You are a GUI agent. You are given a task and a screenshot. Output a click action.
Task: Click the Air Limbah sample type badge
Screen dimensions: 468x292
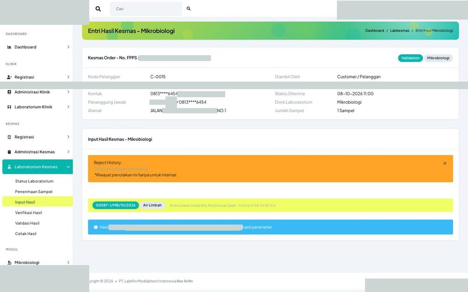152,205
